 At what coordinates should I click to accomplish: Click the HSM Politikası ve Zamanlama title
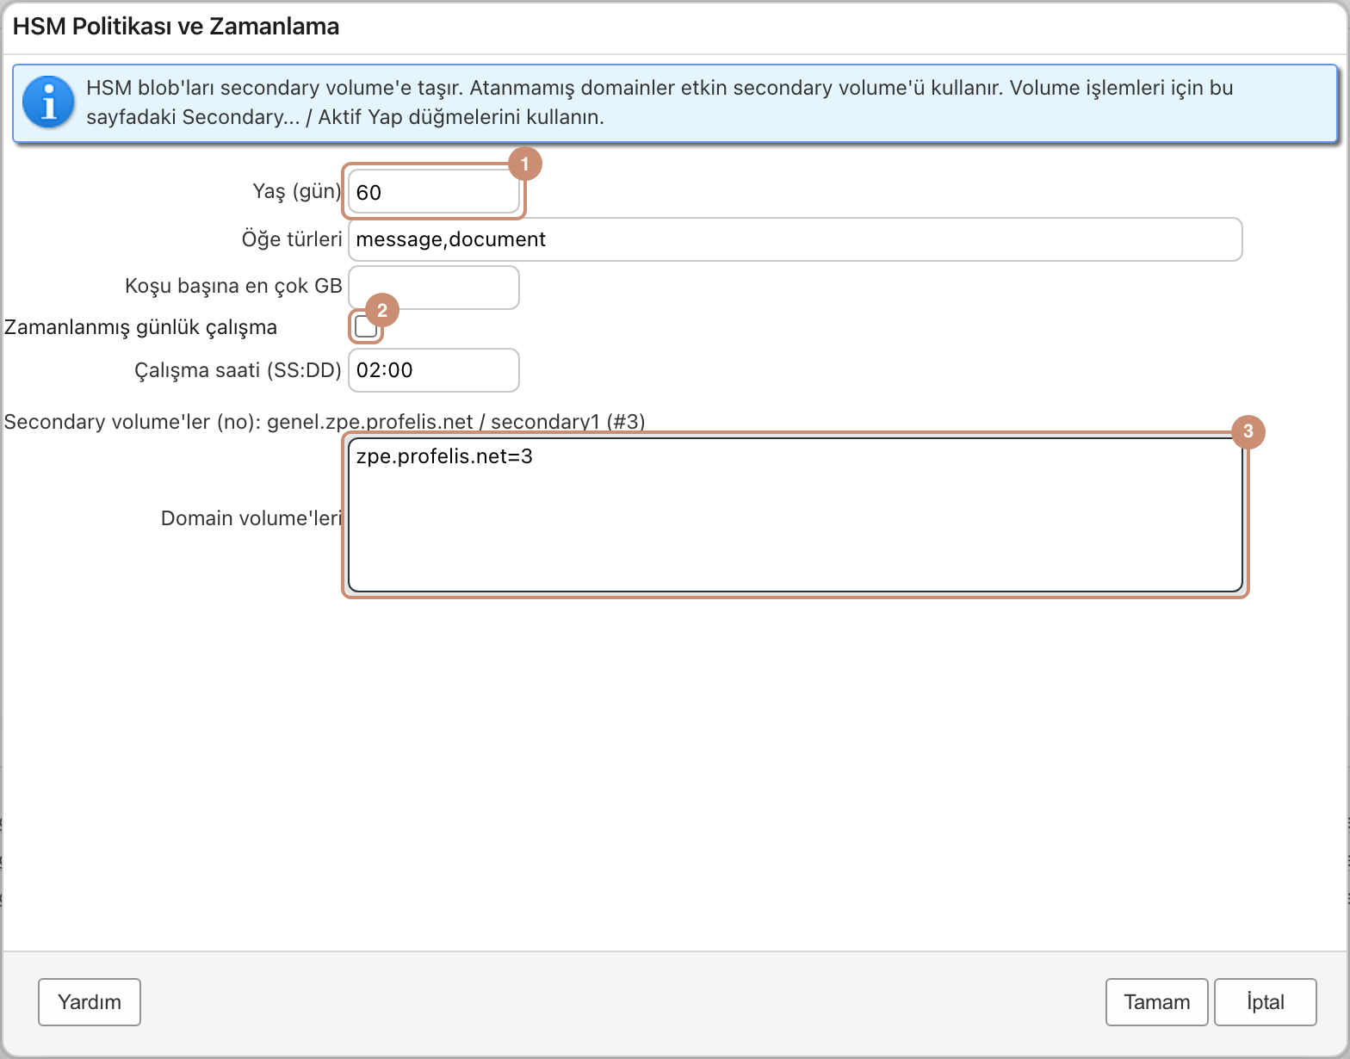[x=176, y=27]
